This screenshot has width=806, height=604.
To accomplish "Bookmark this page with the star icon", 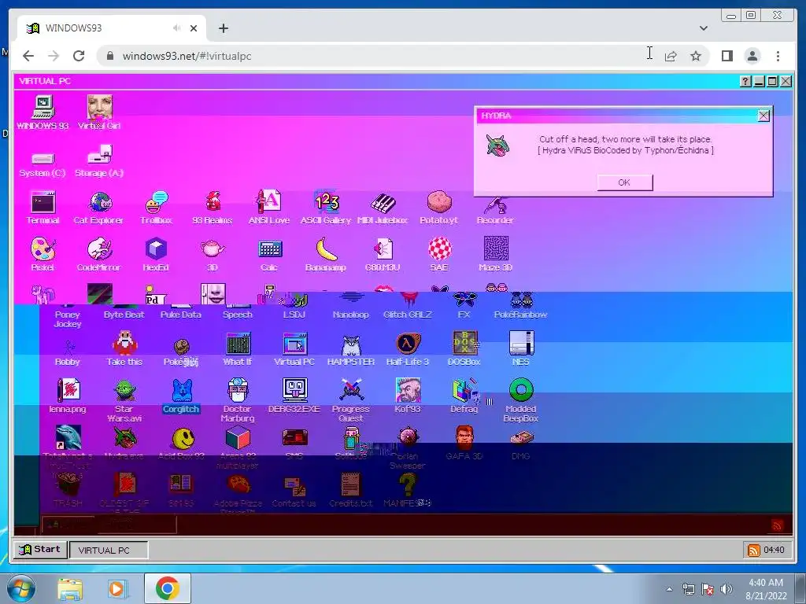I will coord(696,56).
